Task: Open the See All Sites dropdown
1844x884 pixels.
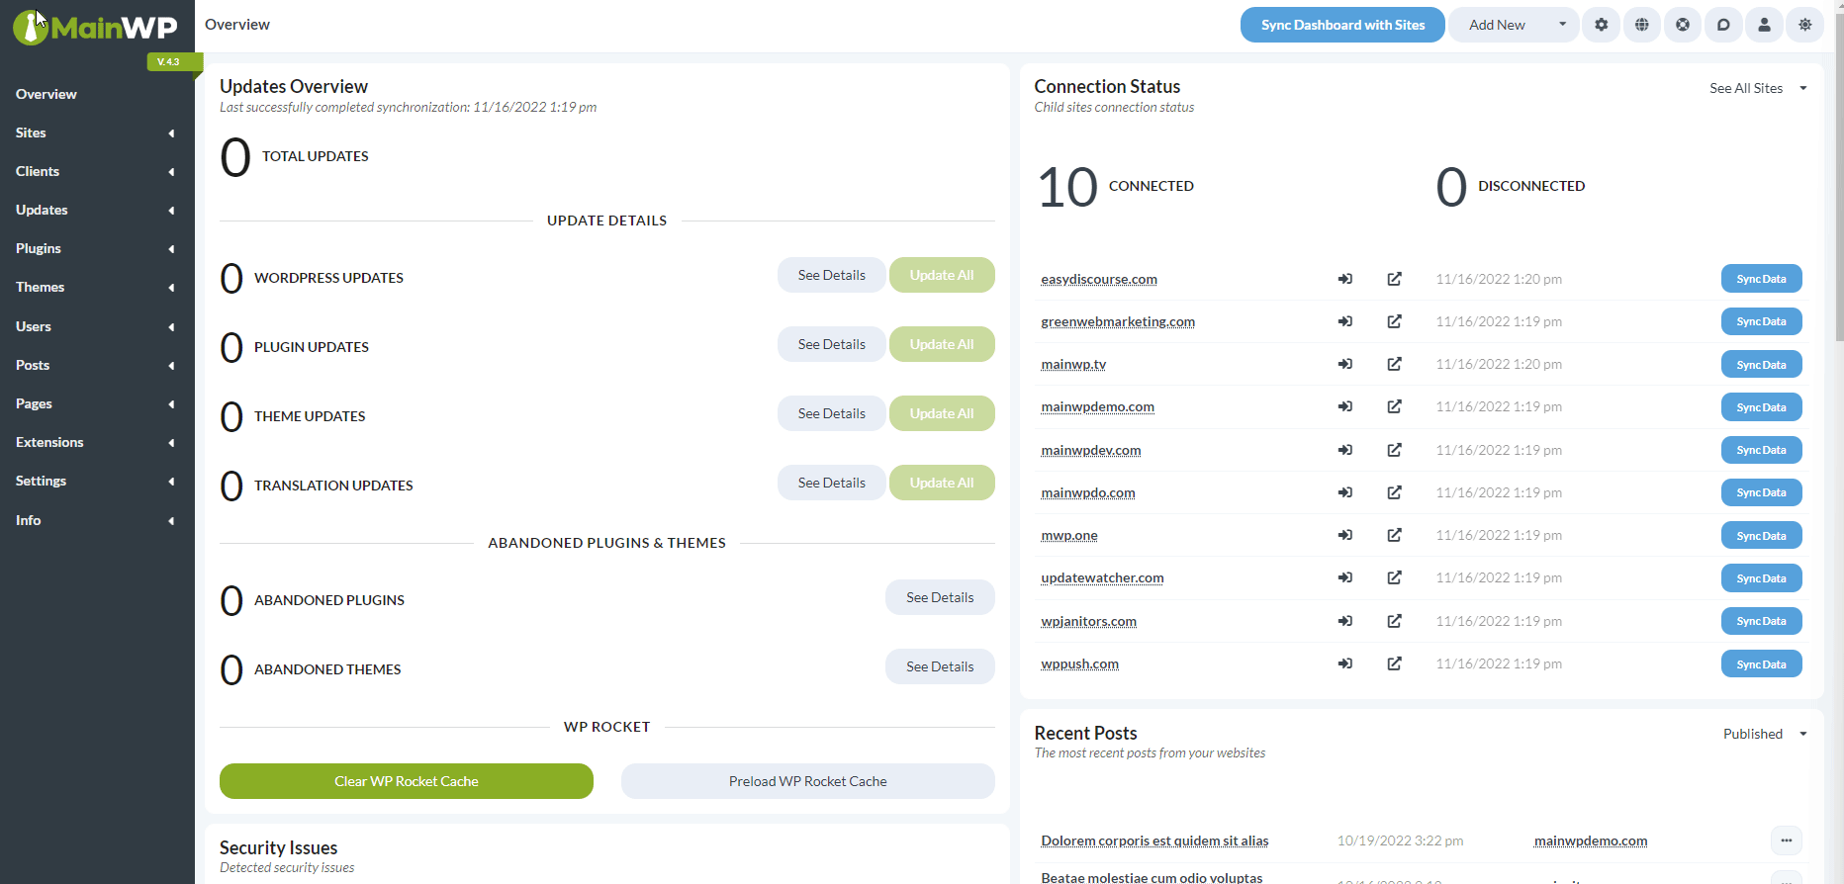Action: click(1758, 88)
